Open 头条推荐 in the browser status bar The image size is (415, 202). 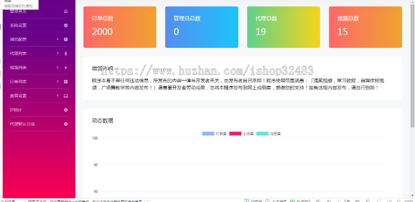(x=277, y=201)
